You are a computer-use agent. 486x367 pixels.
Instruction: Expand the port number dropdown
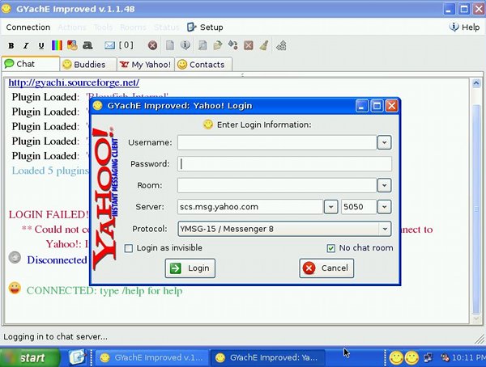coord(384,207)
